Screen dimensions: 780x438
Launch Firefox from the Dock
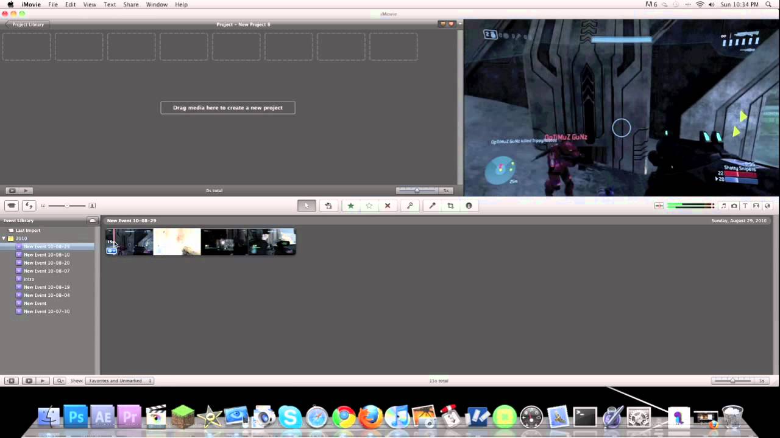pos(370,417)
